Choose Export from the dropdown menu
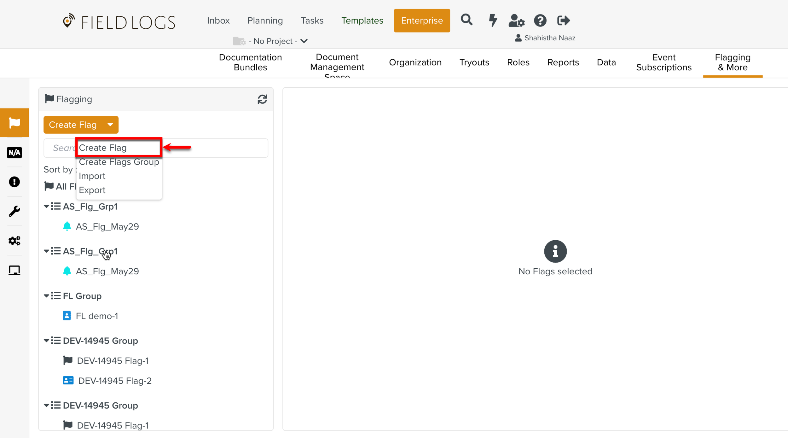 92,190
